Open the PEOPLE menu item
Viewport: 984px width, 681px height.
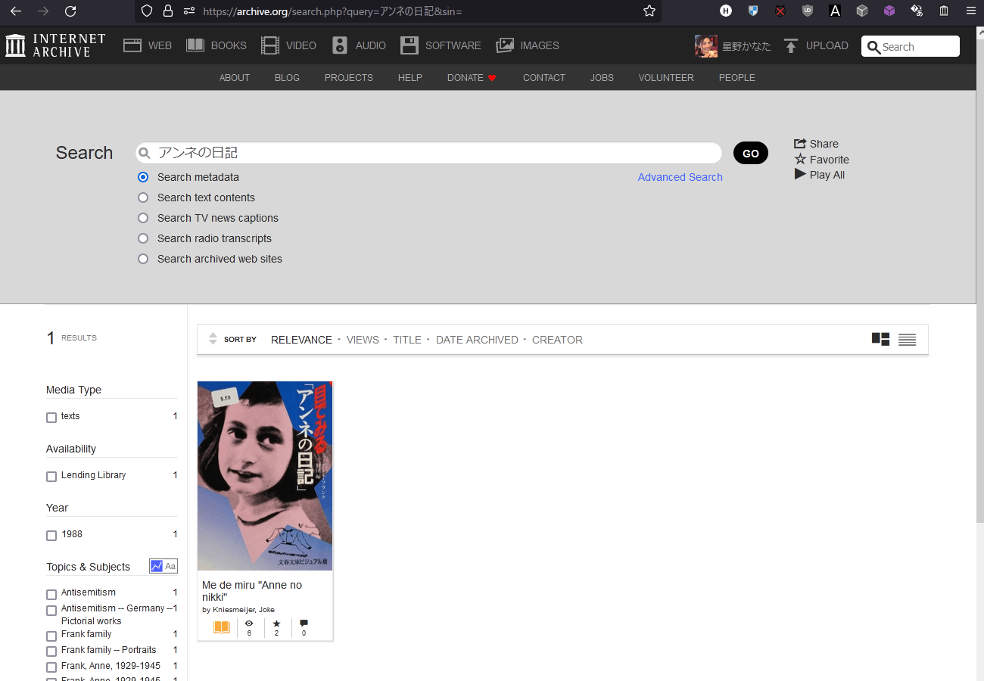click(737, 77)
